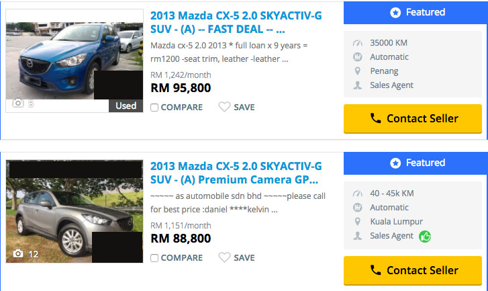488x291 pixels.
Task: Click the Penang location pin icon
Action: tap(358, 71)
